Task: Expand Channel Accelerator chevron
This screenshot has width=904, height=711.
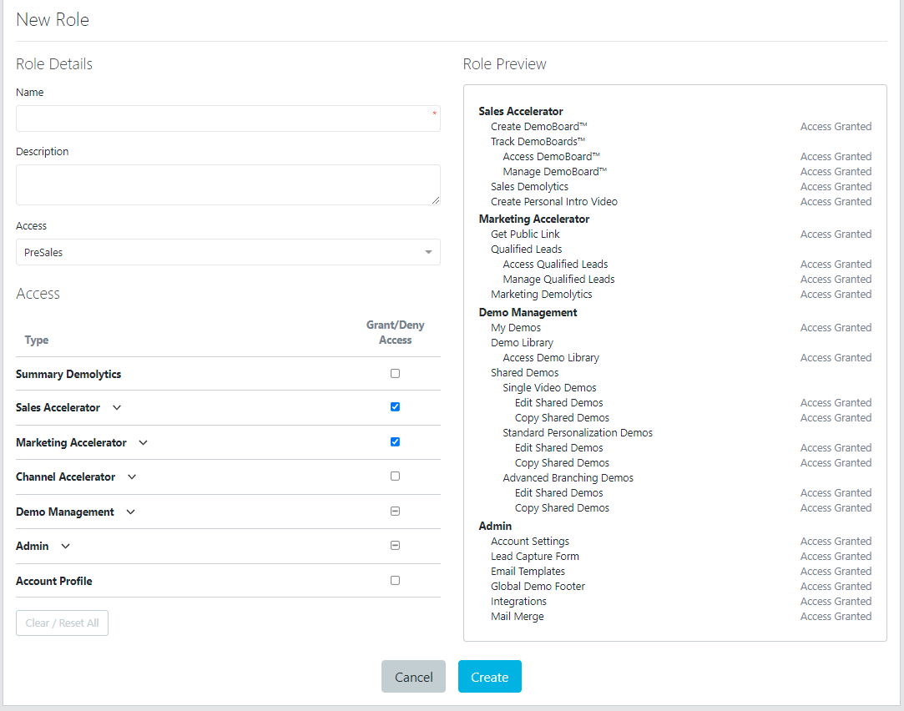Action: 132,477
